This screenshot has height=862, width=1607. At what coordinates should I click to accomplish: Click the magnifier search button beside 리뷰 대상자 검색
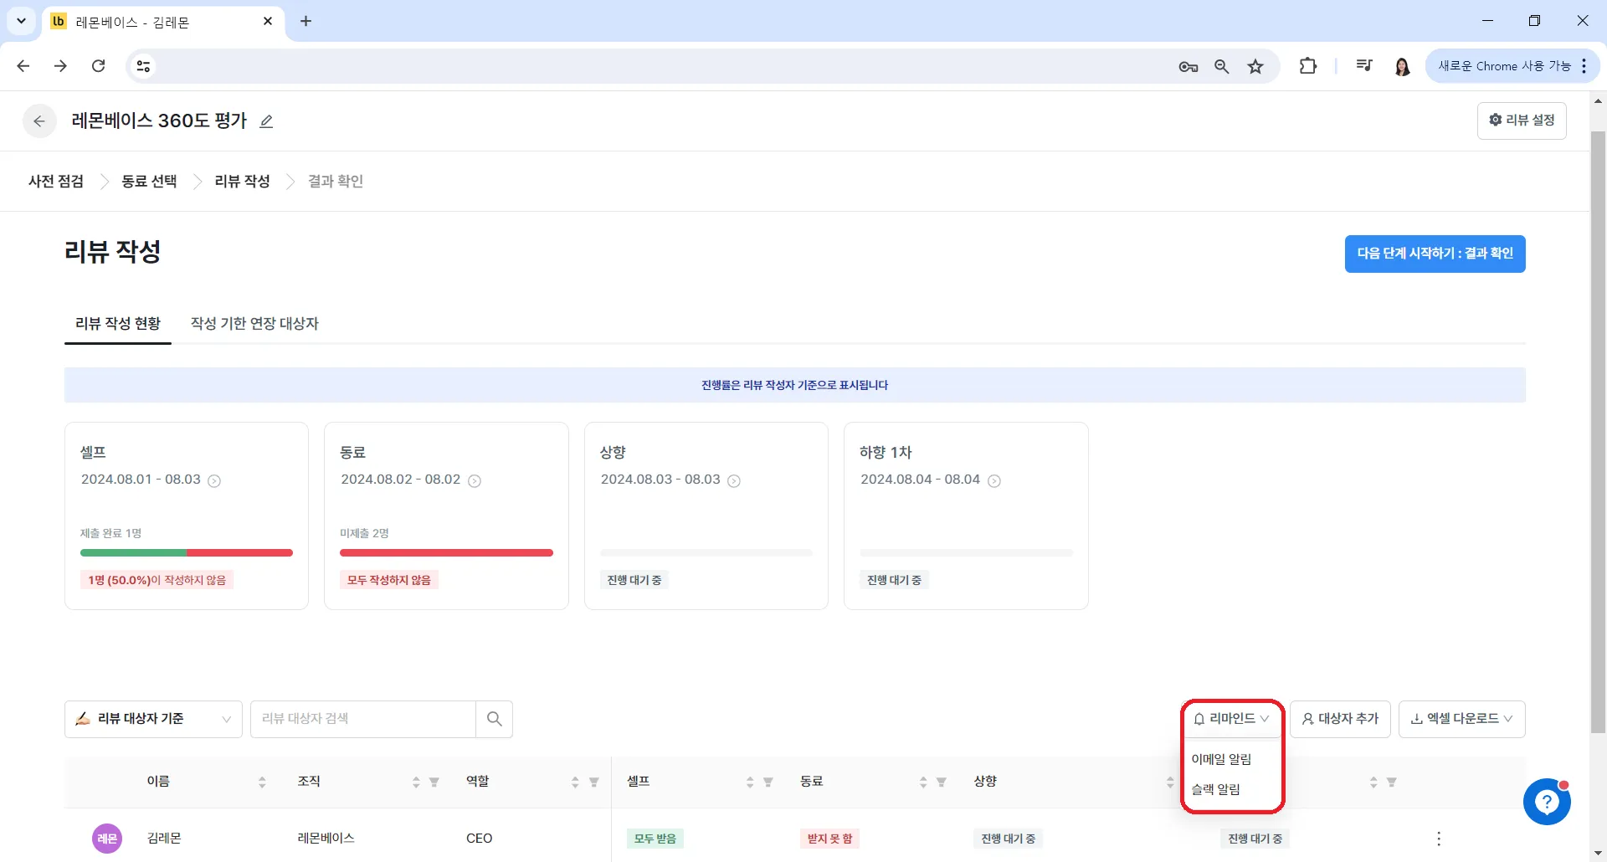click(495, 719)
